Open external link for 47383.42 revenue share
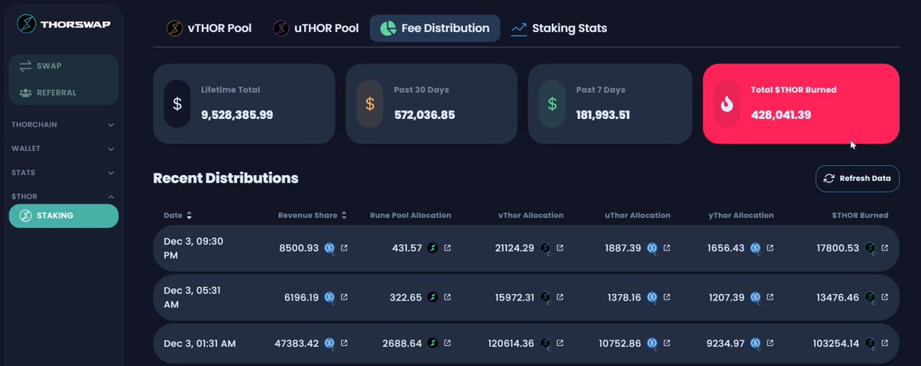 point(344,344)
